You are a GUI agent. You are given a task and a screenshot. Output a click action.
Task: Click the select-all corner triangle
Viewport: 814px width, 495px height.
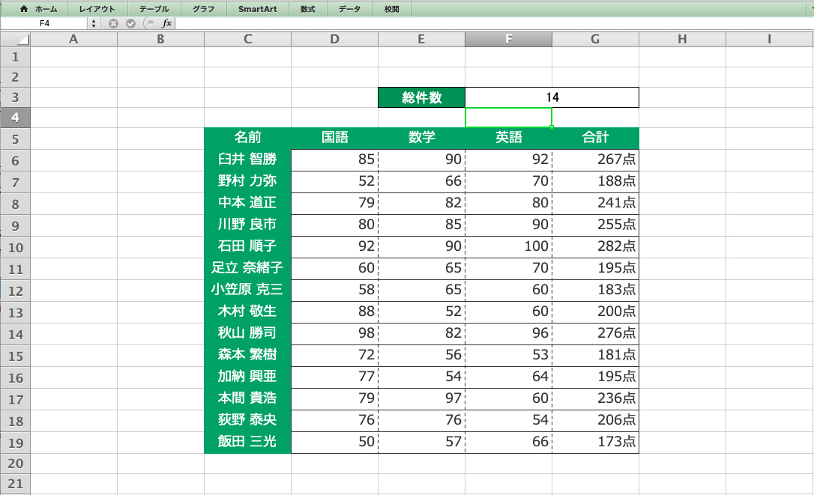click(x=15, y=40)
